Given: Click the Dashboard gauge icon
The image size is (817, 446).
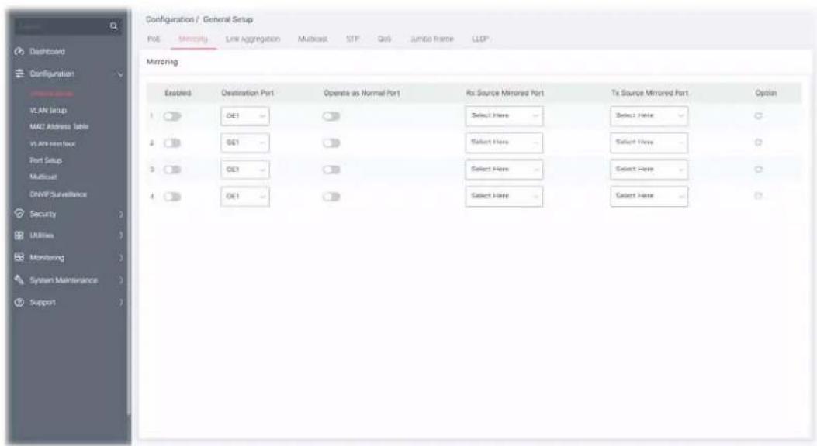Looking at the screenshot, I should pos(19,51).
